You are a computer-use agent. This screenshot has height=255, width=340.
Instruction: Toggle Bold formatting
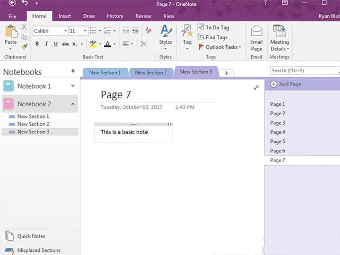tap(37, 44)
